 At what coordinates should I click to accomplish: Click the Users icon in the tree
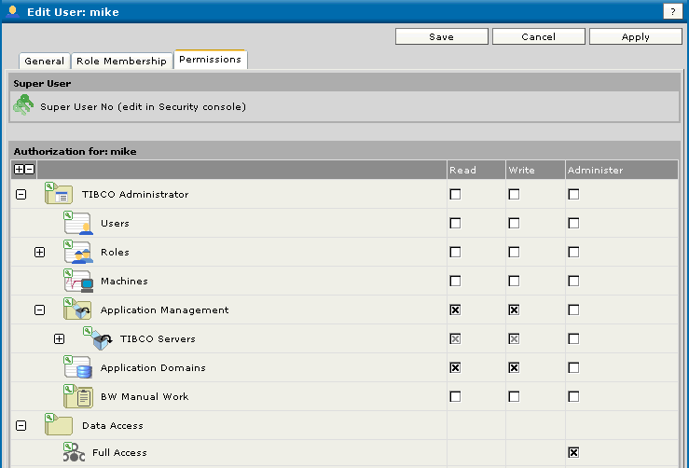click(x=77, y=224)
